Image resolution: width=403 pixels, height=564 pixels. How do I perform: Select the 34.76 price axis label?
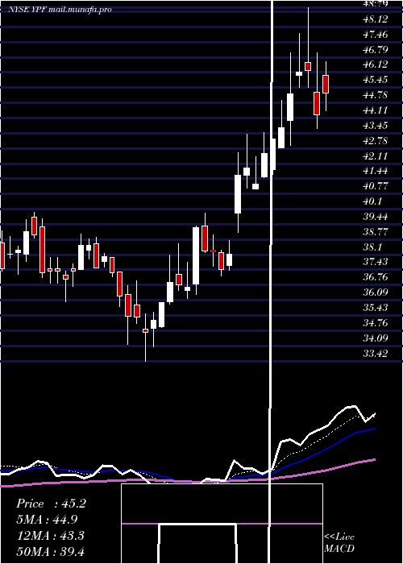[376, 323]
